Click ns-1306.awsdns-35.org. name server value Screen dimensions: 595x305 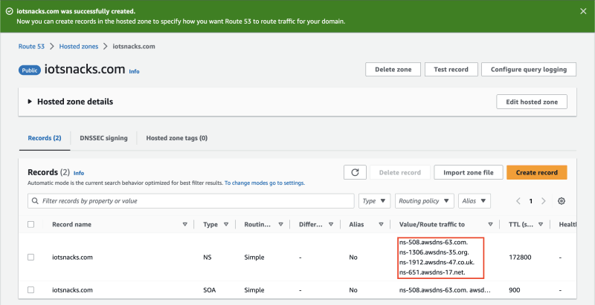(x=434, y=252)
